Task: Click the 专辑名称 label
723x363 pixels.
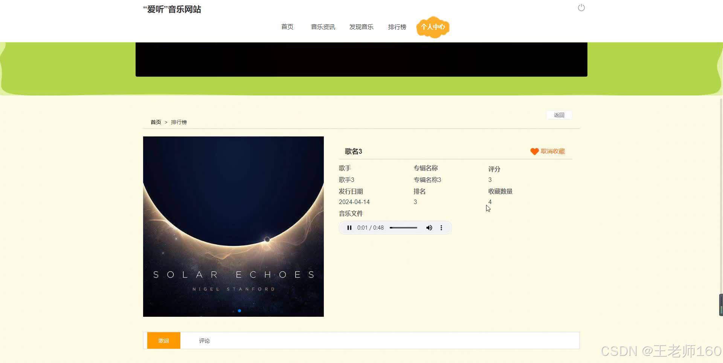Action: pyautogui.click(x=426, y=168)
